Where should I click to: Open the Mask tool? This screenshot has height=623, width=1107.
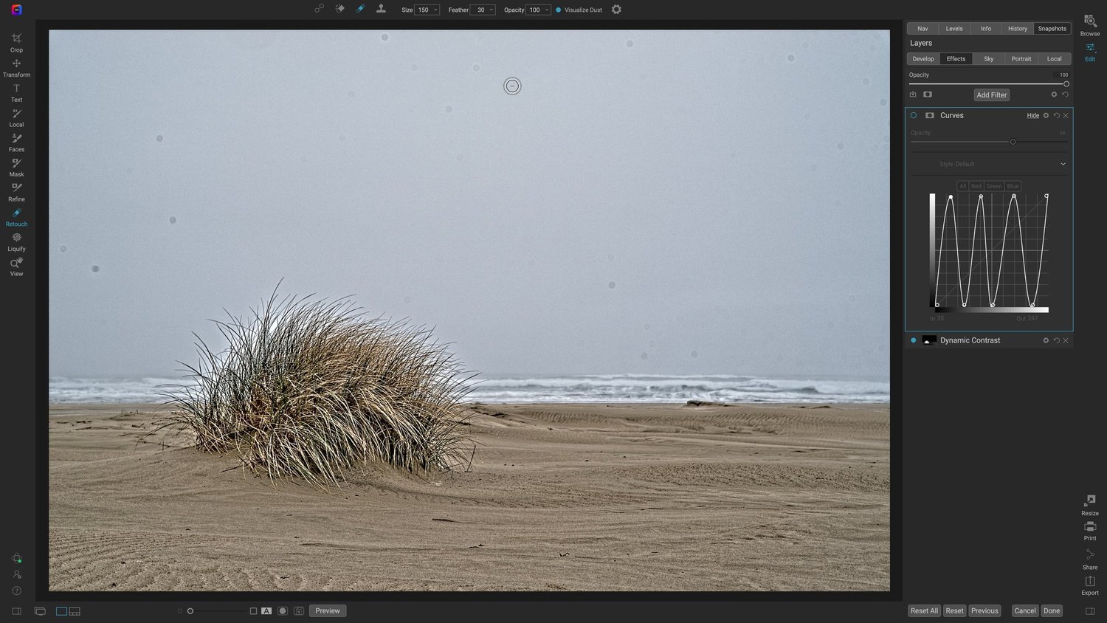click(x=16, y=168)
